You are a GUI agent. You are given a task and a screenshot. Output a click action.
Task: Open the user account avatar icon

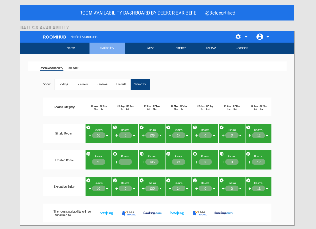(259, 37)
